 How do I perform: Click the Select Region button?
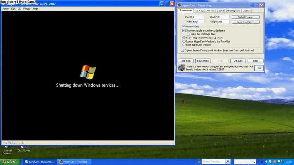245,17
